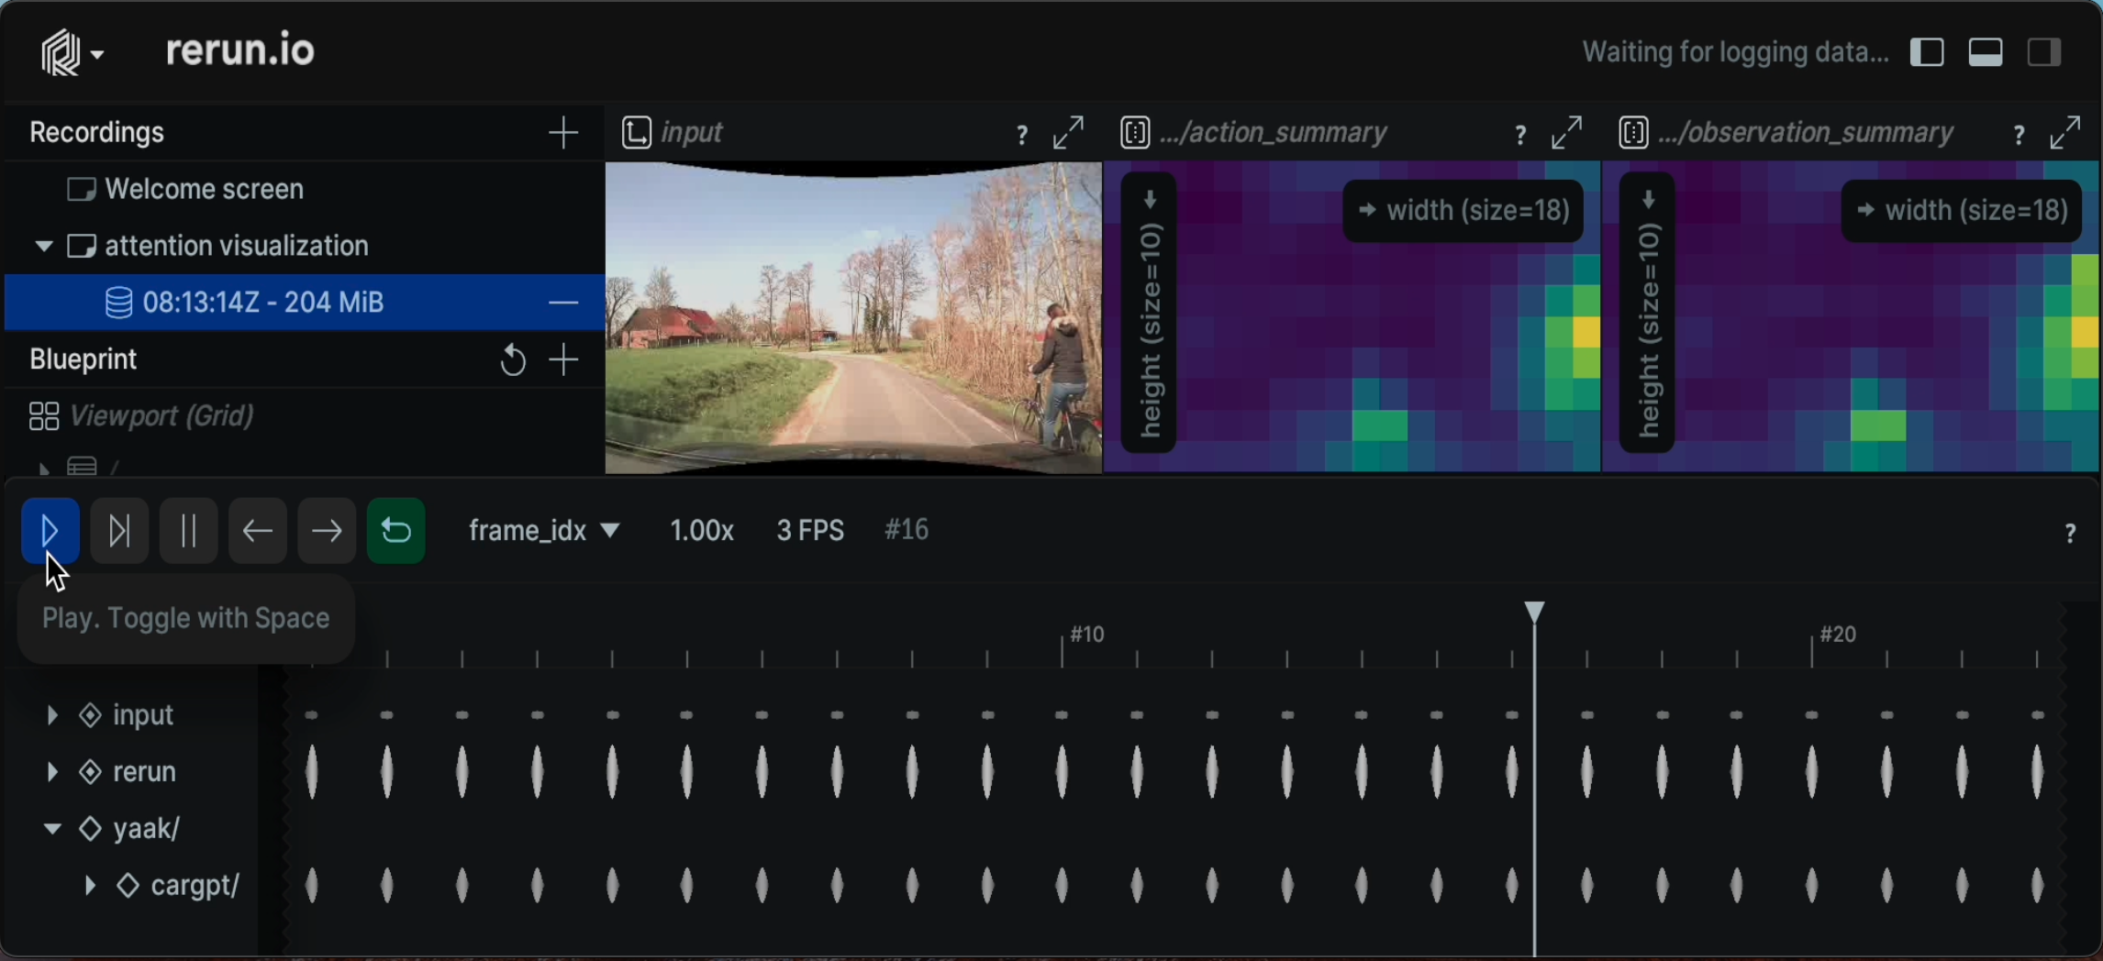Reset the blueprint to default

(x=512, y=360)
